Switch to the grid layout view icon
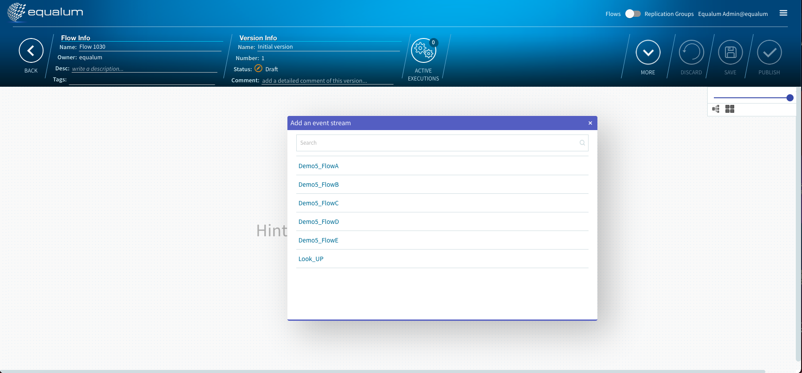 pyautogui.click(x=730, y=109)
